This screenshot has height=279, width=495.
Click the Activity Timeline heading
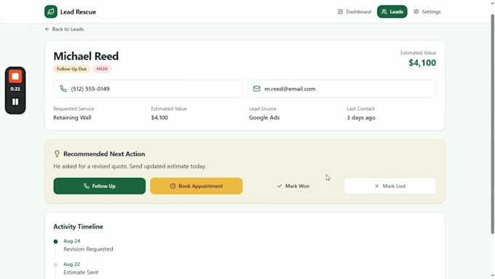coord(78,227)
